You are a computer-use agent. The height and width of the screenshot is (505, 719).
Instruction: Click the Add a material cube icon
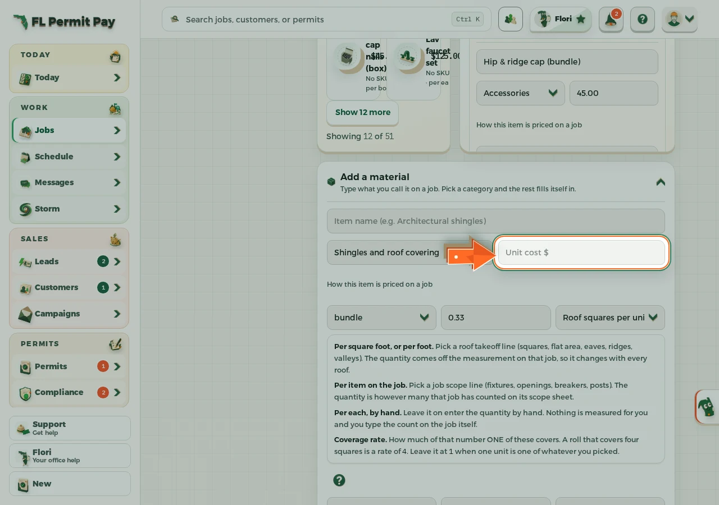pos(331,182)
